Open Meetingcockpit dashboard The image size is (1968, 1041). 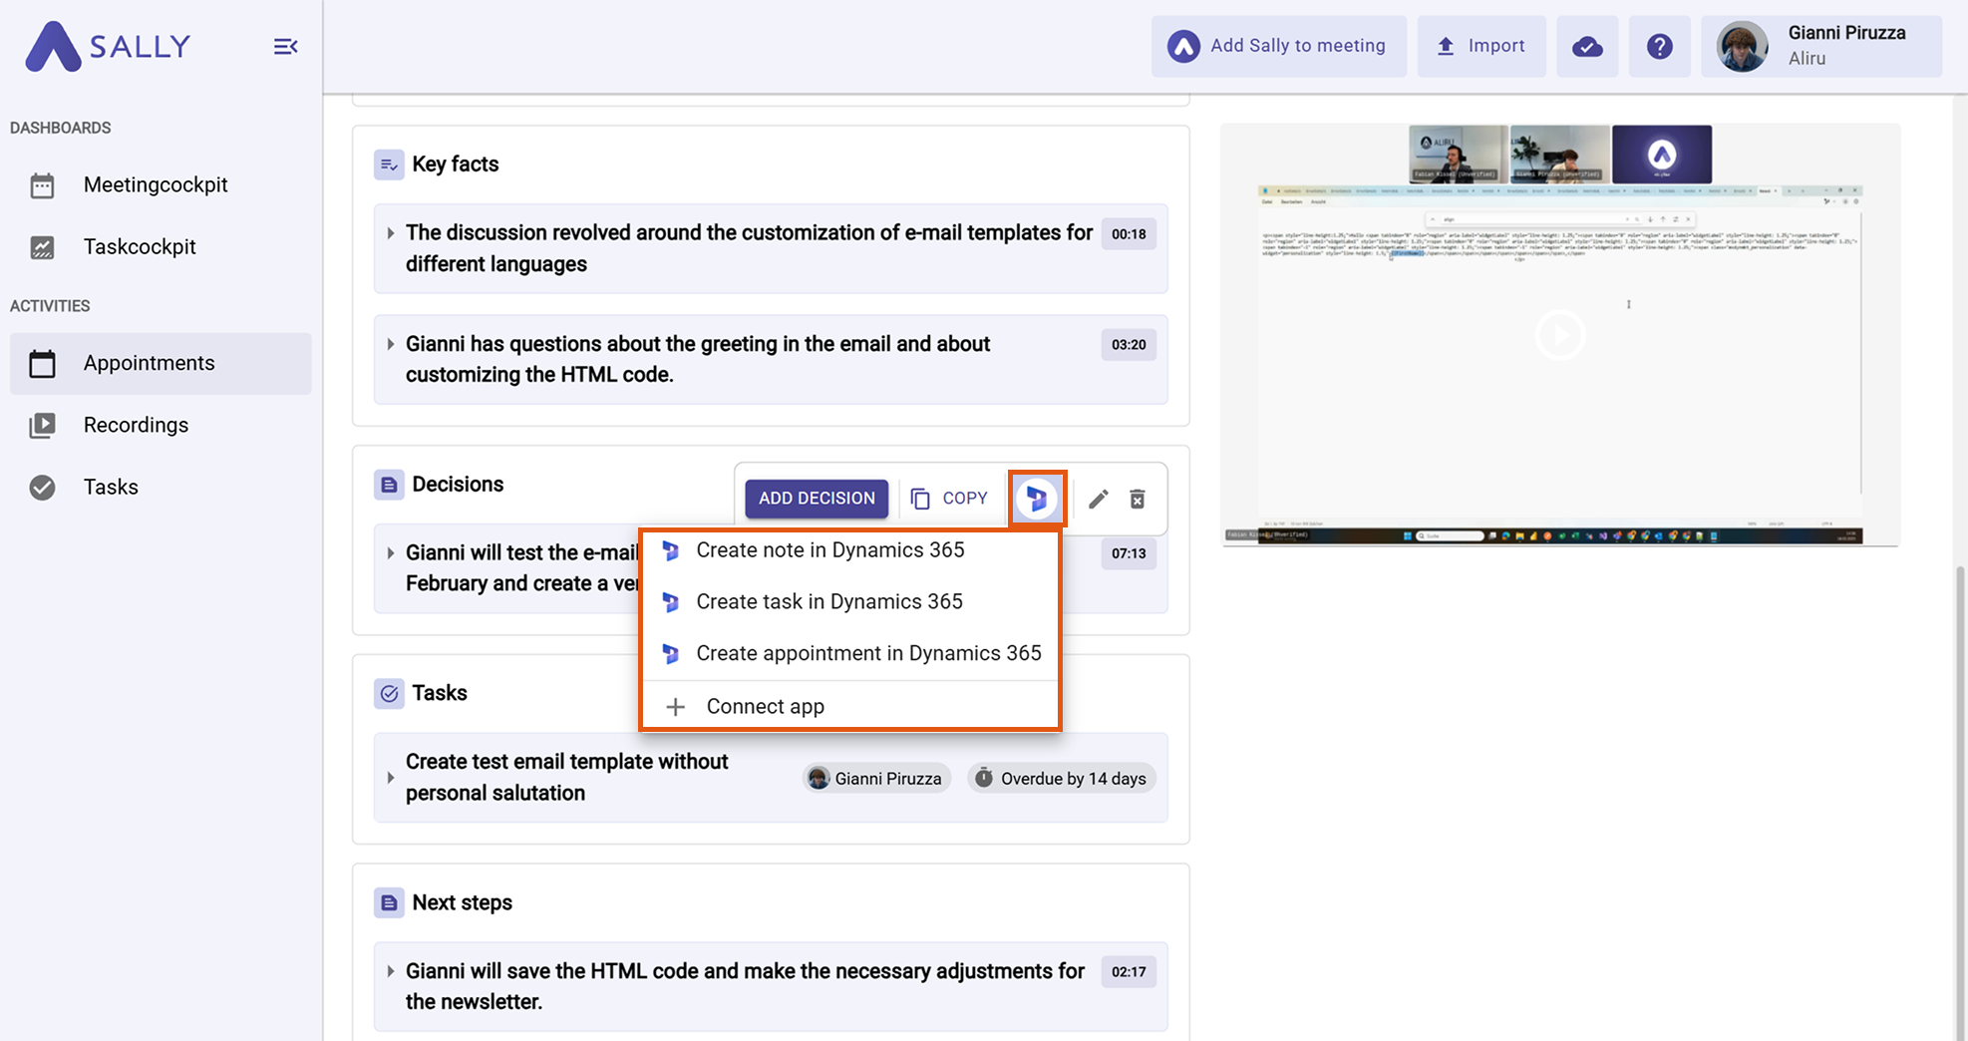161,184
